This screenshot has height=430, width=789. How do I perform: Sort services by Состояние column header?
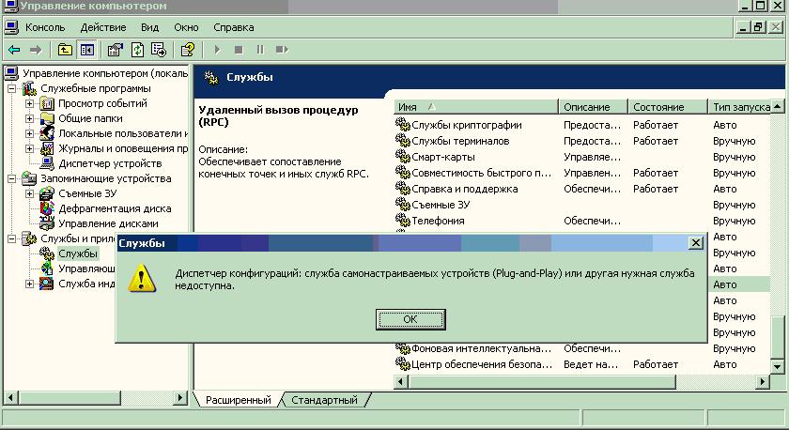pos(668,107)
